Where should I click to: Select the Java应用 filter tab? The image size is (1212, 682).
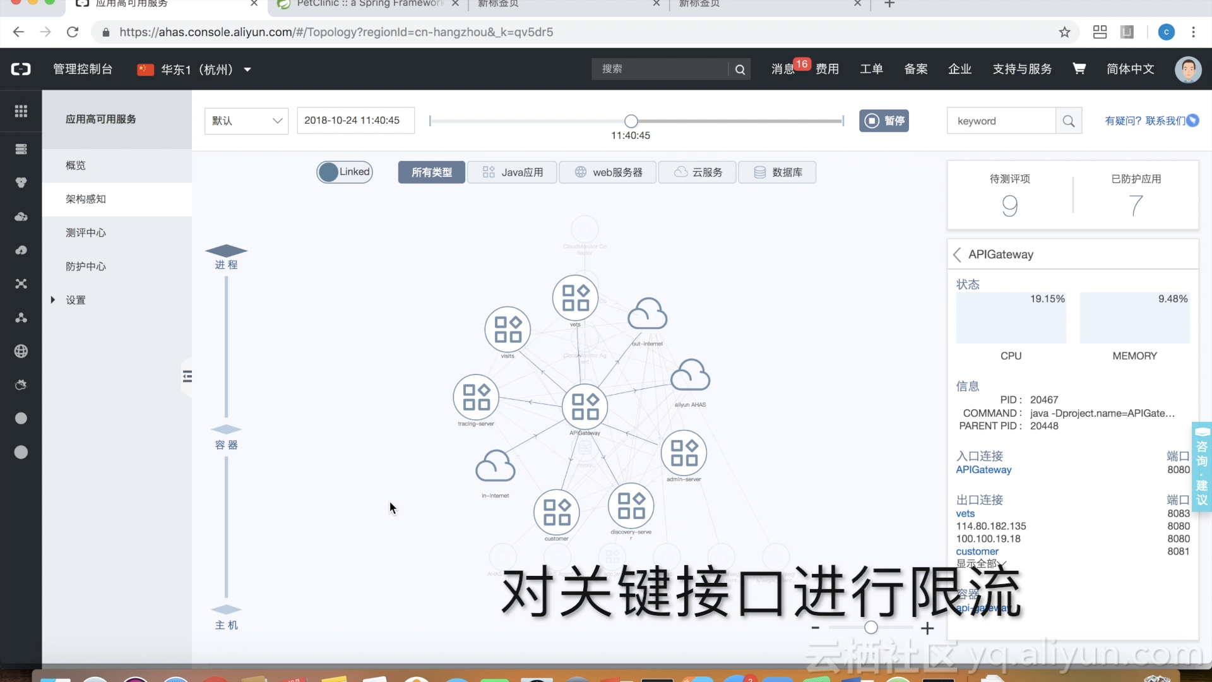(x=512, y=172)
